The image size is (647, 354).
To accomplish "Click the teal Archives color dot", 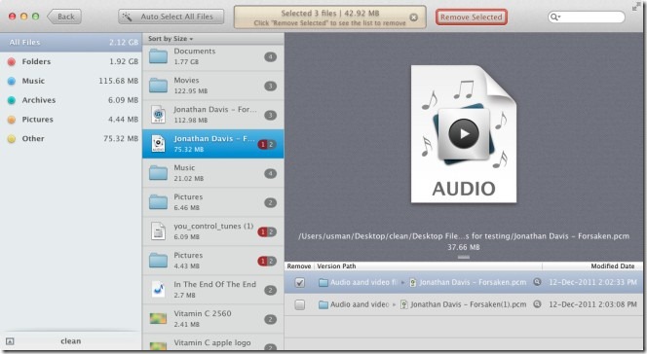I will pyautogui.click(x=12, y=100).
